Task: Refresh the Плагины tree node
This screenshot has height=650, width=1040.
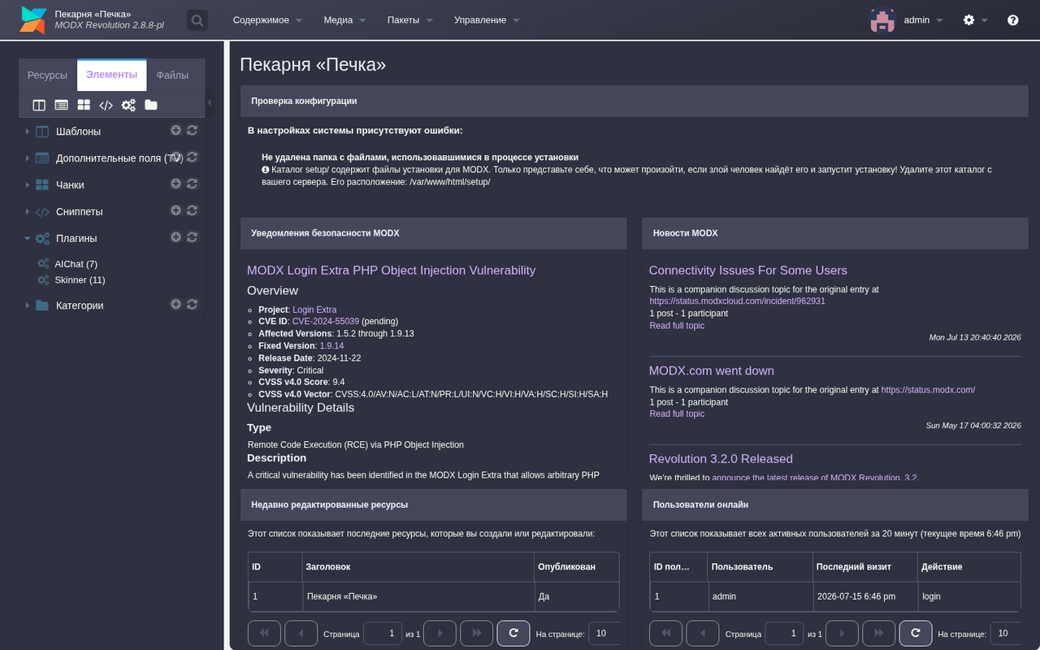Action: point(193,237)
